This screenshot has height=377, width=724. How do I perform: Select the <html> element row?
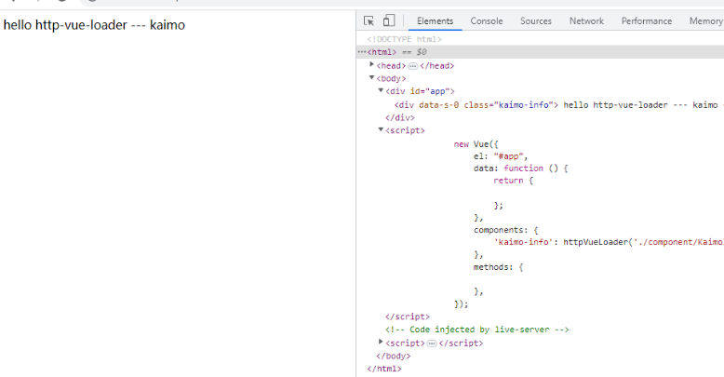pyautogui.click(x=541, y=52)
